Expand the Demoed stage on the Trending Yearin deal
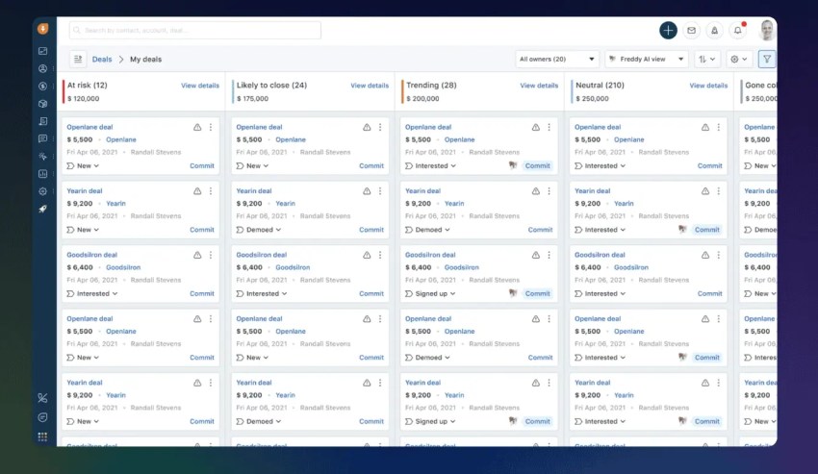 point(428,230)
